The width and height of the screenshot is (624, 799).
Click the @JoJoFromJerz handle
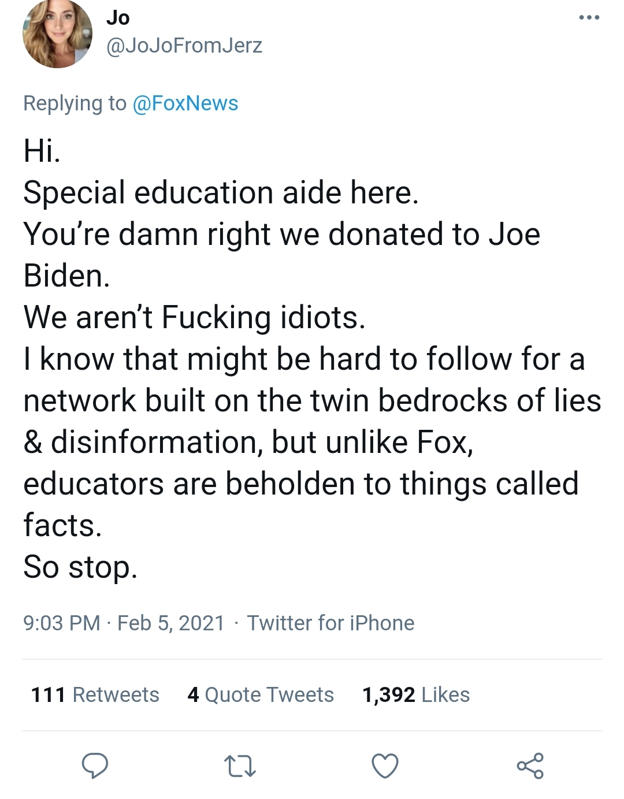(x=184, y=45)
